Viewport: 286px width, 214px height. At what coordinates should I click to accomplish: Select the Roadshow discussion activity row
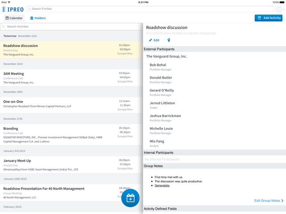71,50
